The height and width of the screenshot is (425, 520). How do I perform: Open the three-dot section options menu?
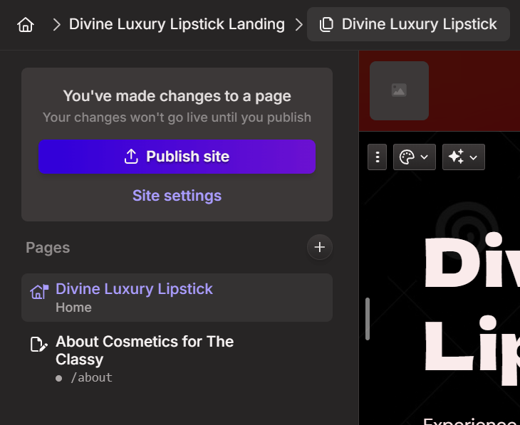(377, 157)
